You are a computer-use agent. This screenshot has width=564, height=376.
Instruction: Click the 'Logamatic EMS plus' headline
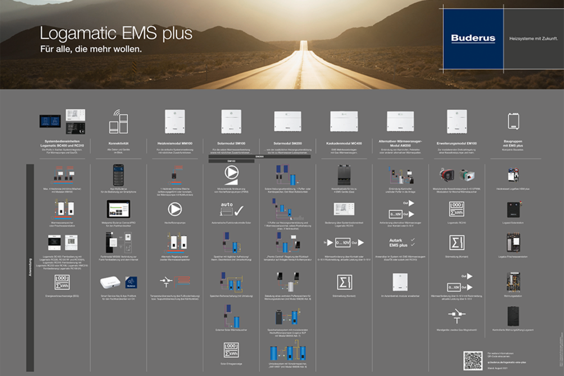(x=116, y=33)
